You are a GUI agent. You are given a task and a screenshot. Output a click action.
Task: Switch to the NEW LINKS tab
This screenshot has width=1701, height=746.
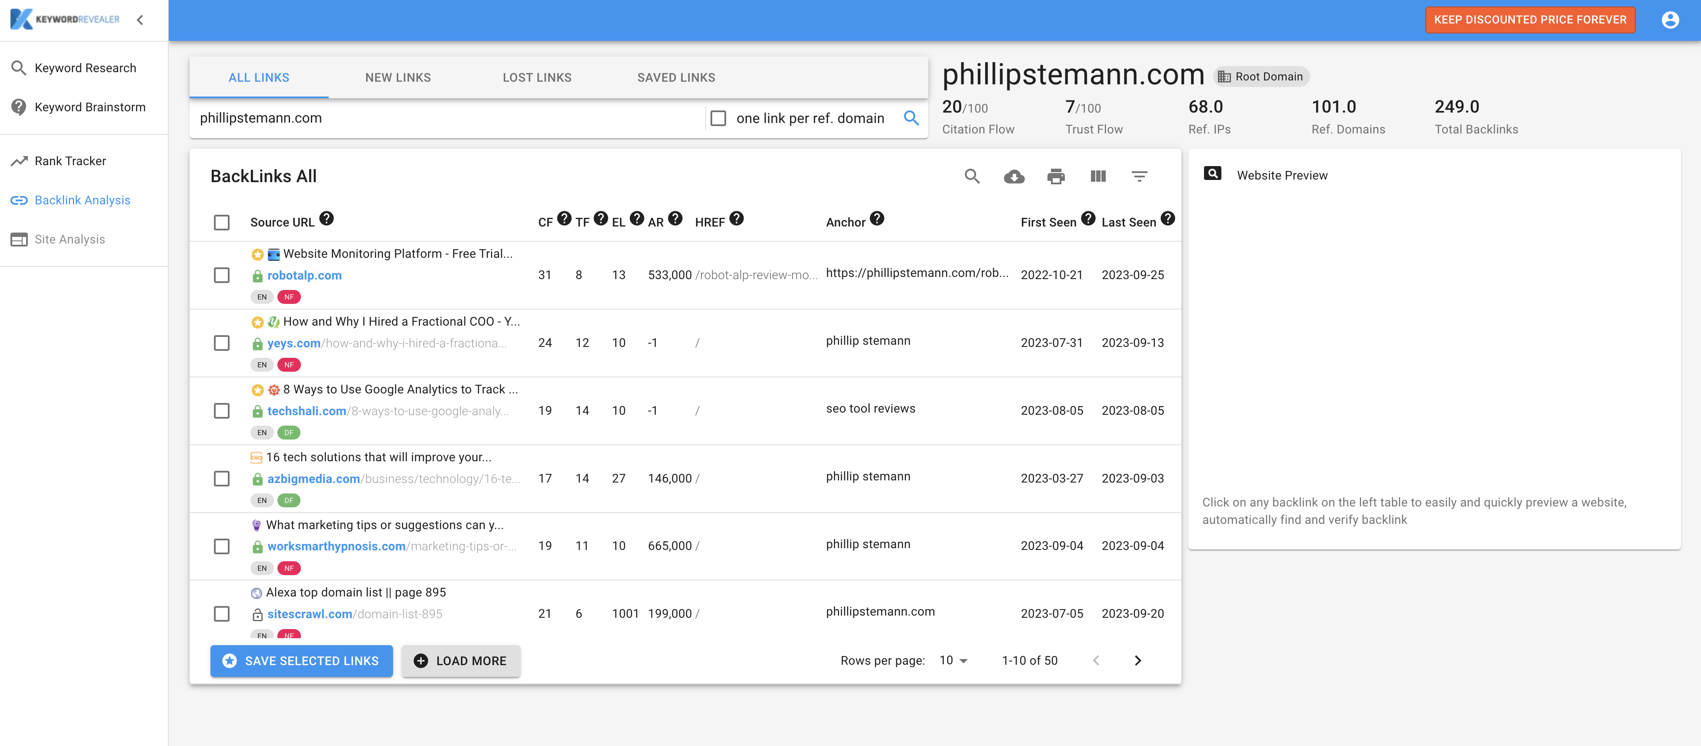click(x=397, y=78)
